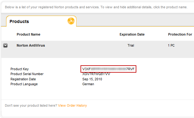The image size is (194, 118).
Task: Click the yellow disc icon on Products tab
Action: pyautogui.click(x=71, y=21)
